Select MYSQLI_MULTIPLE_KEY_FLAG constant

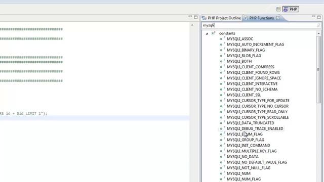tap(252, 151)
